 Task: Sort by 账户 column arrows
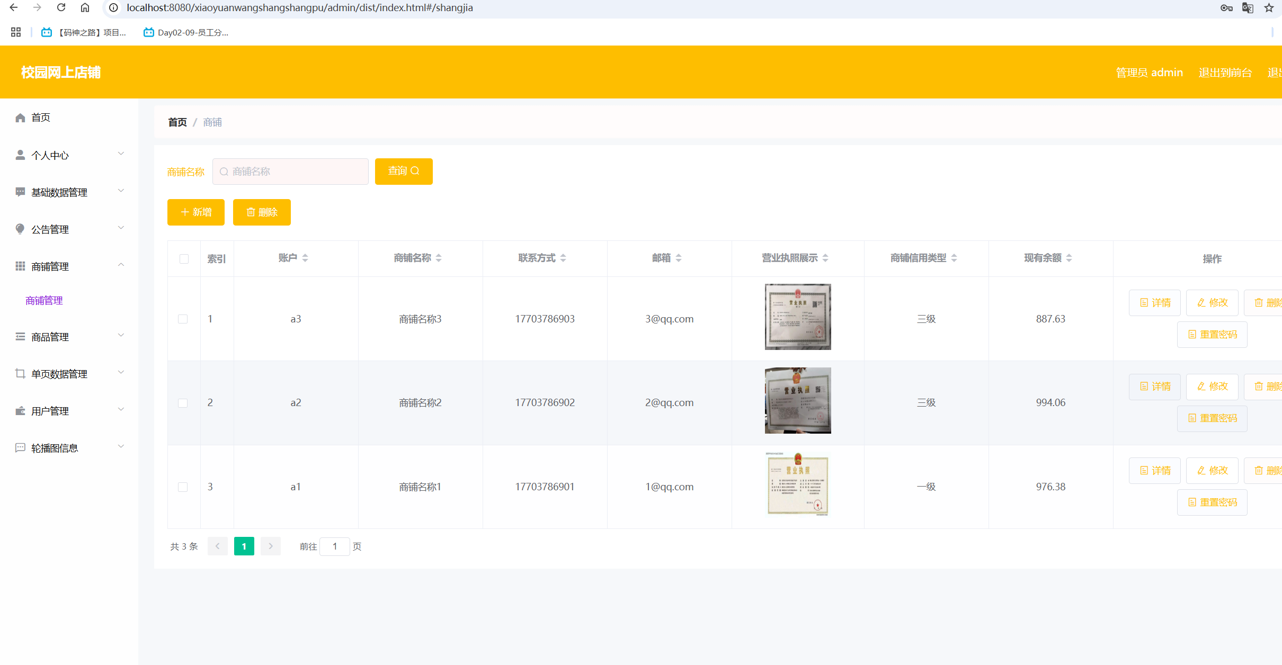coord(305,258)
